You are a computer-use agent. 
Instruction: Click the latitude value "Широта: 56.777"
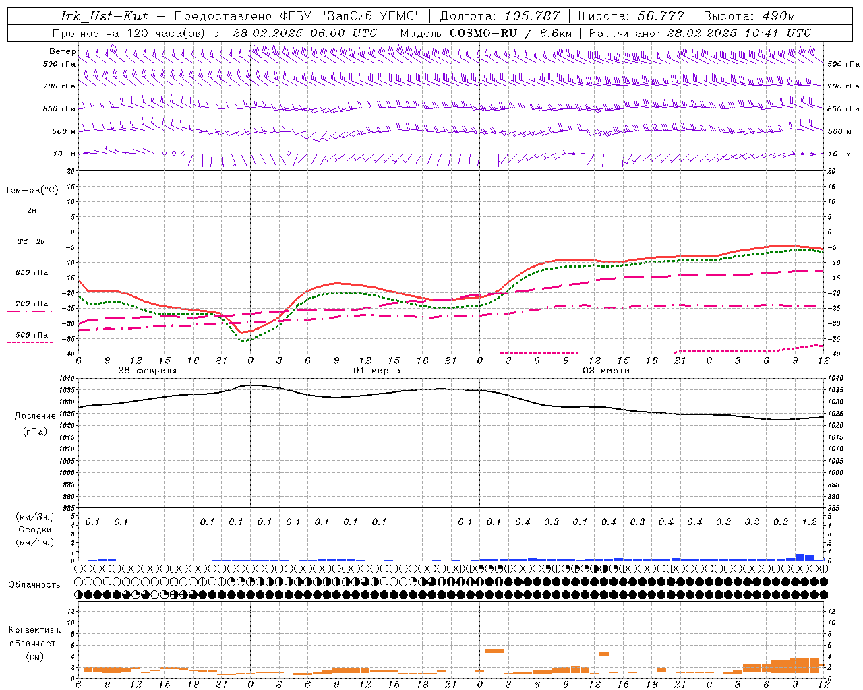click(631, 16)
